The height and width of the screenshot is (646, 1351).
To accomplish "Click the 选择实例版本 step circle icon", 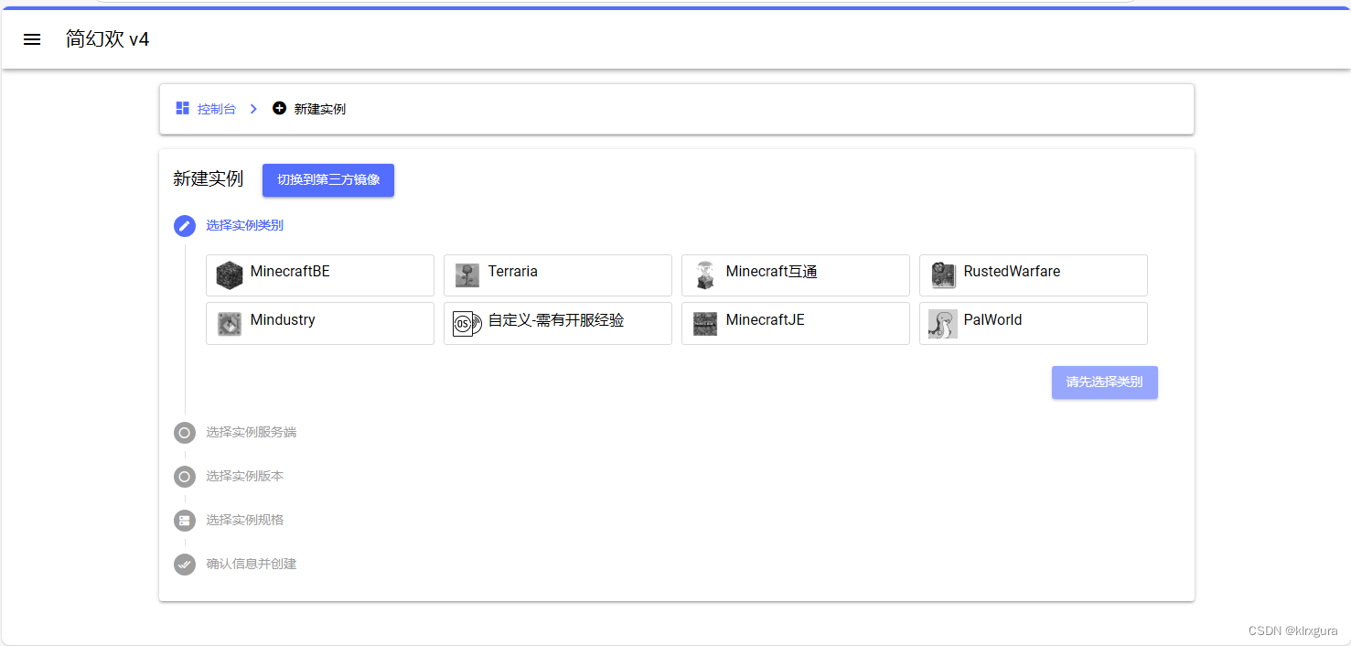I will (x=185, y=476).
